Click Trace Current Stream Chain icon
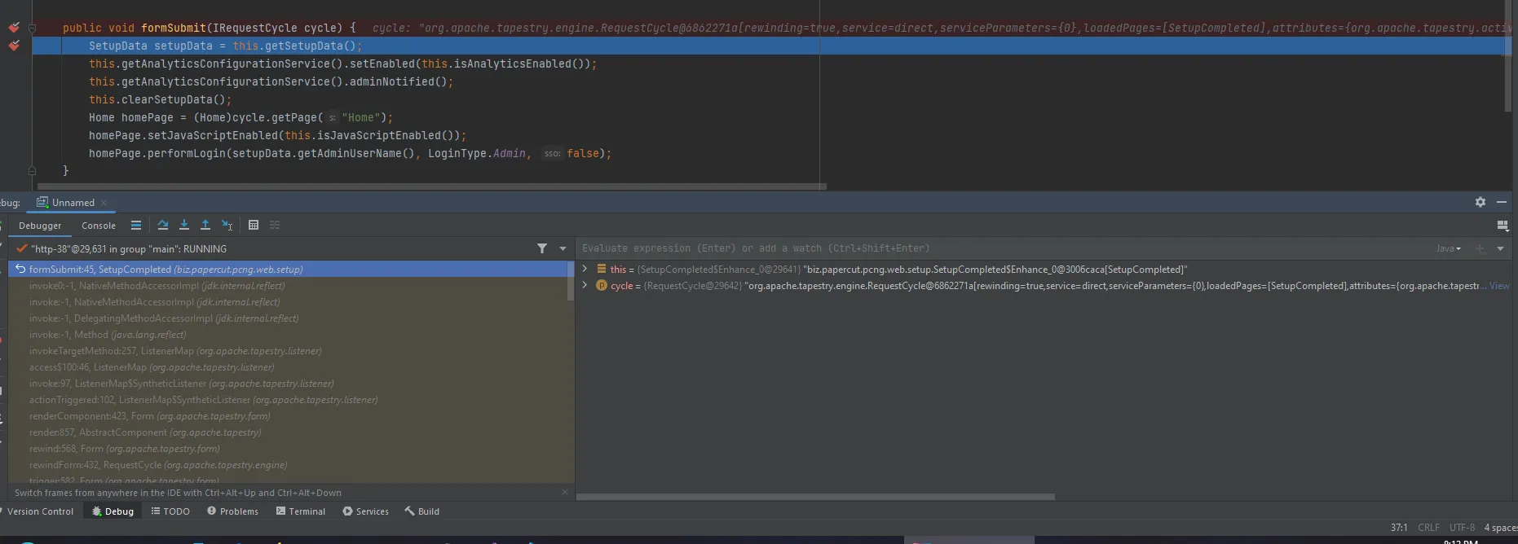This screenshot has width=1518, height=544. (275, 226)
